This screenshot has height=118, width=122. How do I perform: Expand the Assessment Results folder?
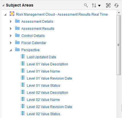11,29
